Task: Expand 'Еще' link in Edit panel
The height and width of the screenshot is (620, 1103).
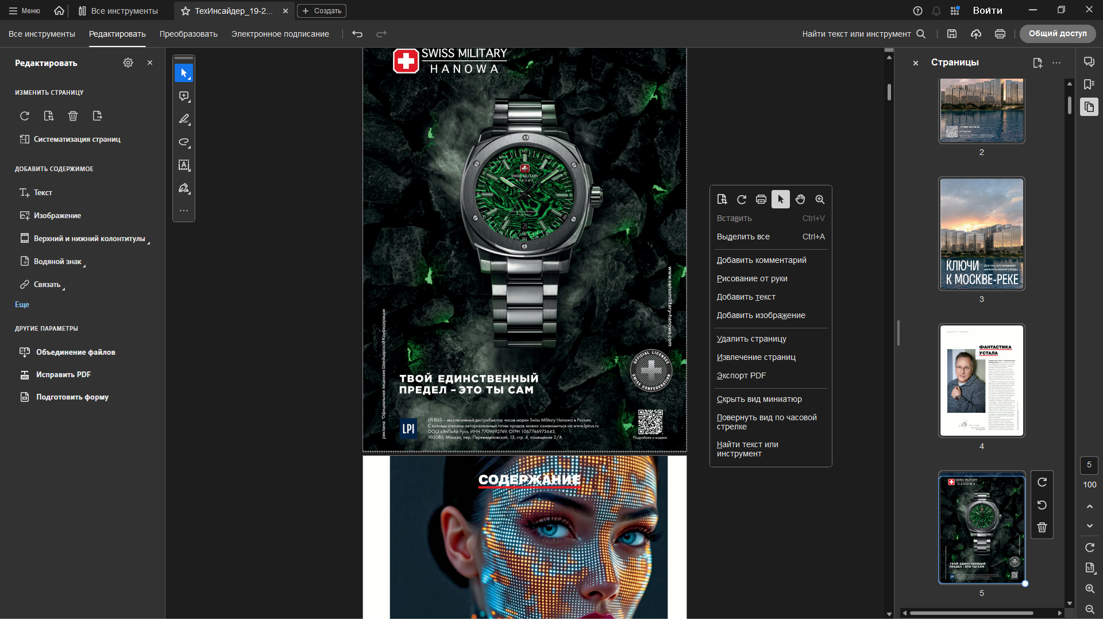Action: coord(22,304)
